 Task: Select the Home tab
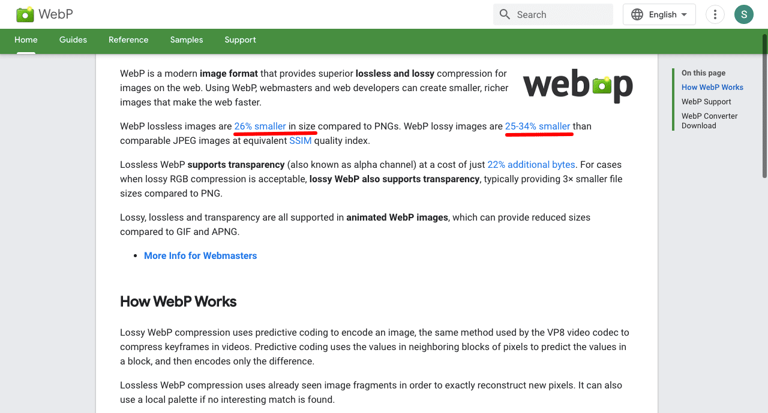(x=26, y=40)
